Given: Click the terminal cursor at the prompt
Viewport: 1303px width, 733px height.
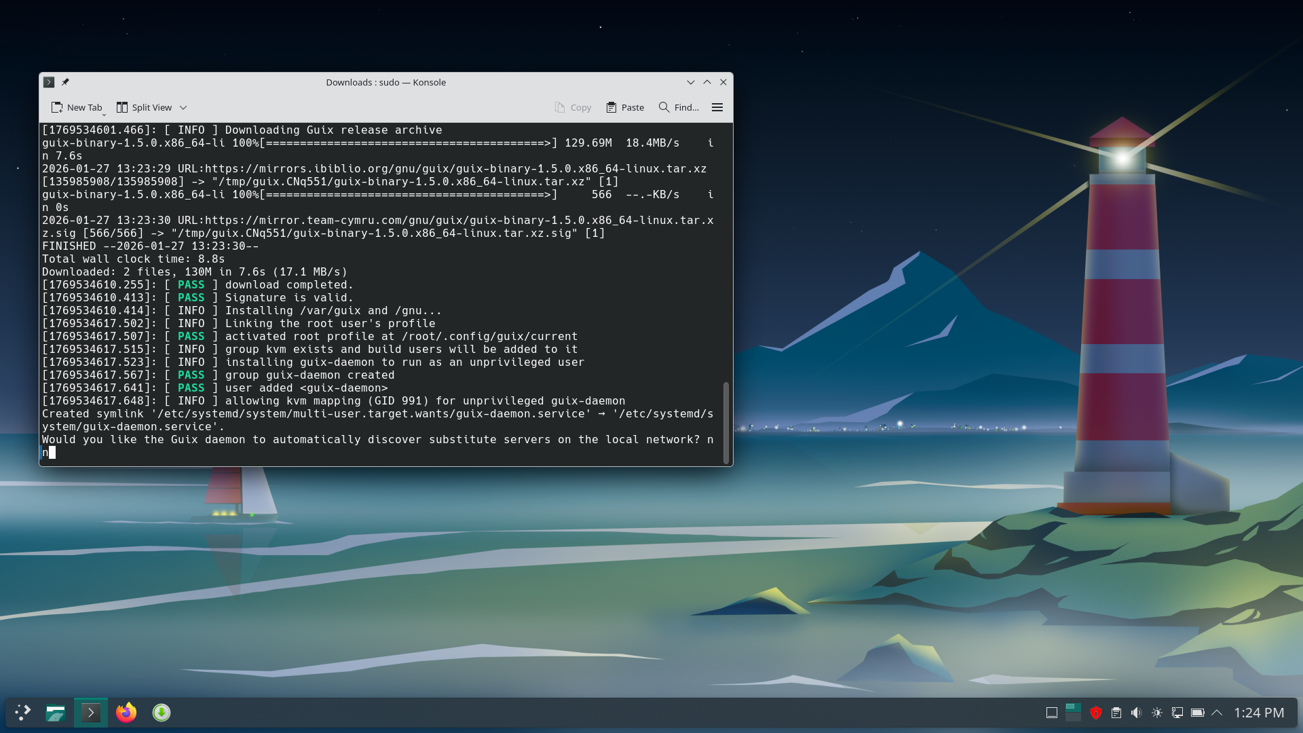Looking at the screenshot, I should coord(52,453).
